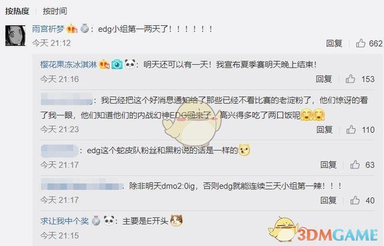Viewport: 384px width, 246px height.
Task: Open user profile 求让我中个奖
Action: pos(65,221)
